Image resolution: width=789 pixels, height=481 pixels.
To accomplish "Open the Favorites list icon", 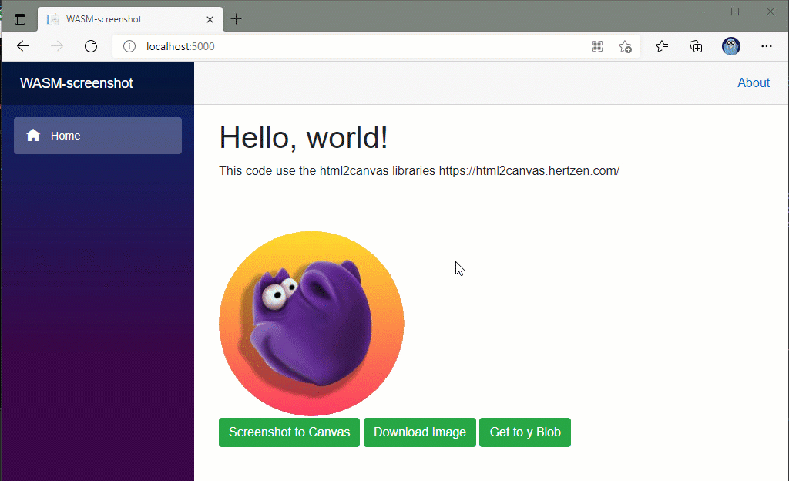I will (x=662, y=46).
